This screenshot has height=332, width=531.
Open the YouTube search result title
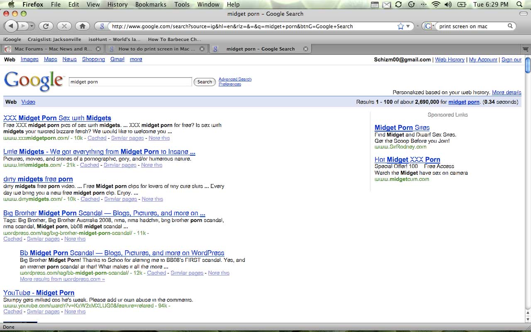click(x=39, y=293)
